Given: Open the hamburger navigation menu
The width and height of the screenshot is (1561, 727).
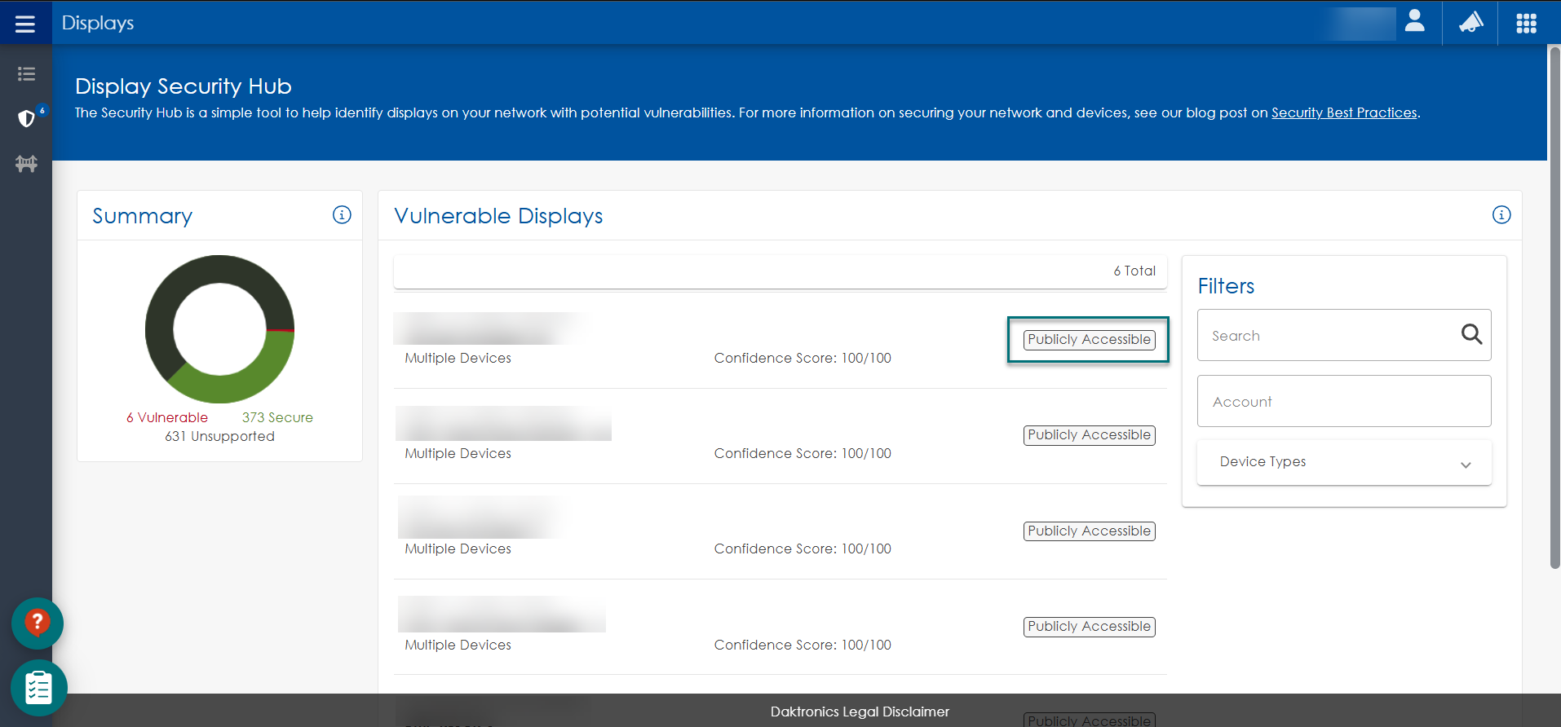Looking at the screenshot, I should (x=25, y=24).
